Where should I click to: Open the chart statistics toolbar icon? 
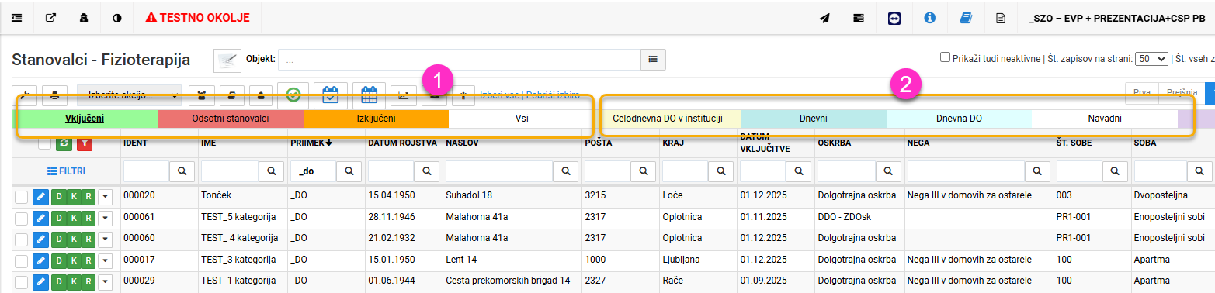(403, 95)
